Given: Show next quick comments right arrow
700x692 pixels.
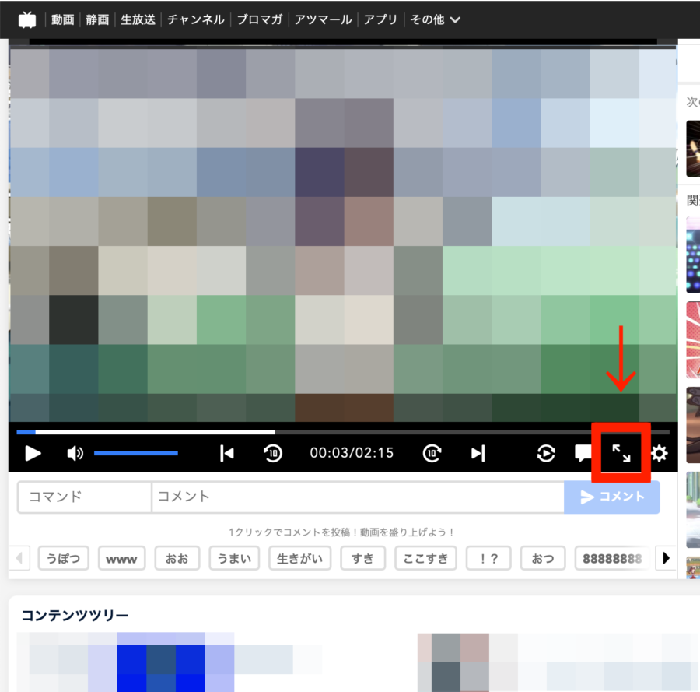Looking at the screenshot, I should [666, 558].
